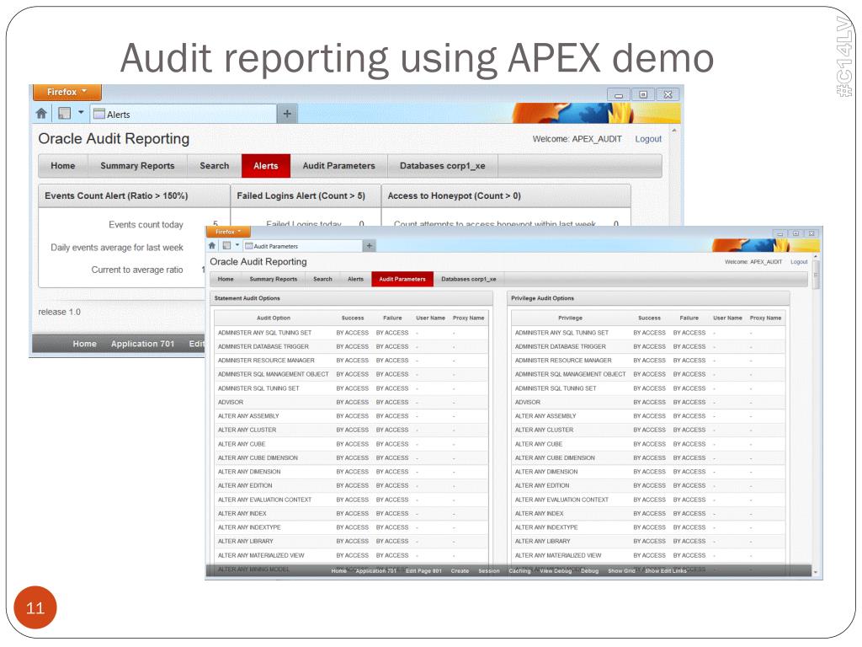Click Logout in the Alerts window
862x647 pixels.
click(648, 139)
